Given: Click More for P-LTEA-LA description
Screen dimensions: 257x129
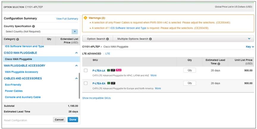Looking at the screenshot, I should (153, 75).
